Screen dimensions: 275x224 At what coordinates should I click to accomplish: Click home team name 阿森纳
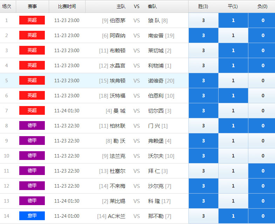[x=117, y=36]
